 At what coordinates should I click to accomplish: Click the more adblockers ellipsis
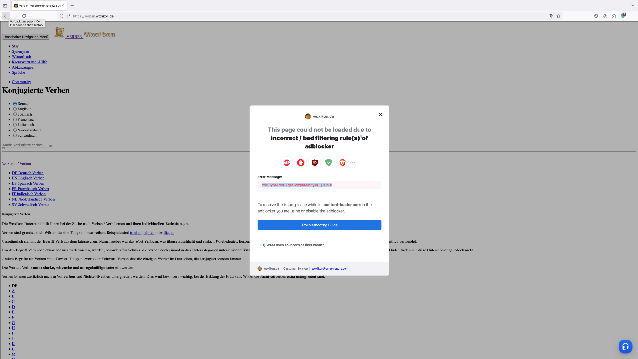pos(352,163)
